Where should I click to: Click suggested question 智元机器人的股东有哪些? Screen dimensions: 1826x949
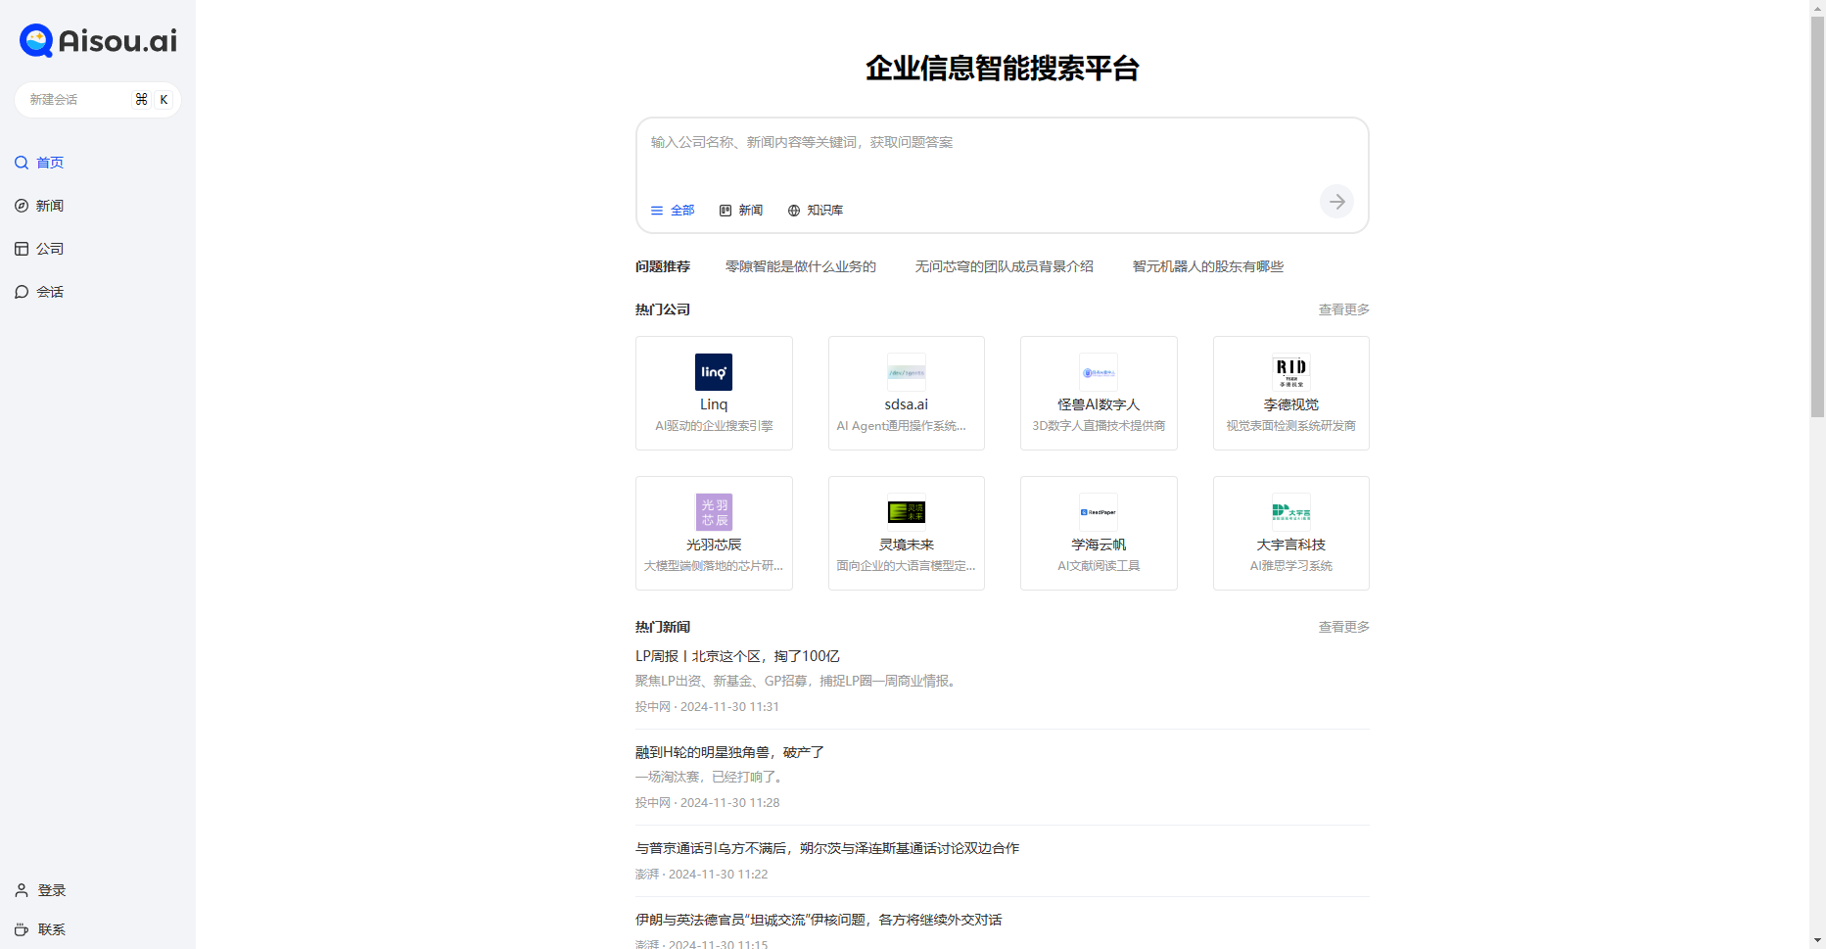pos(1207,266)
